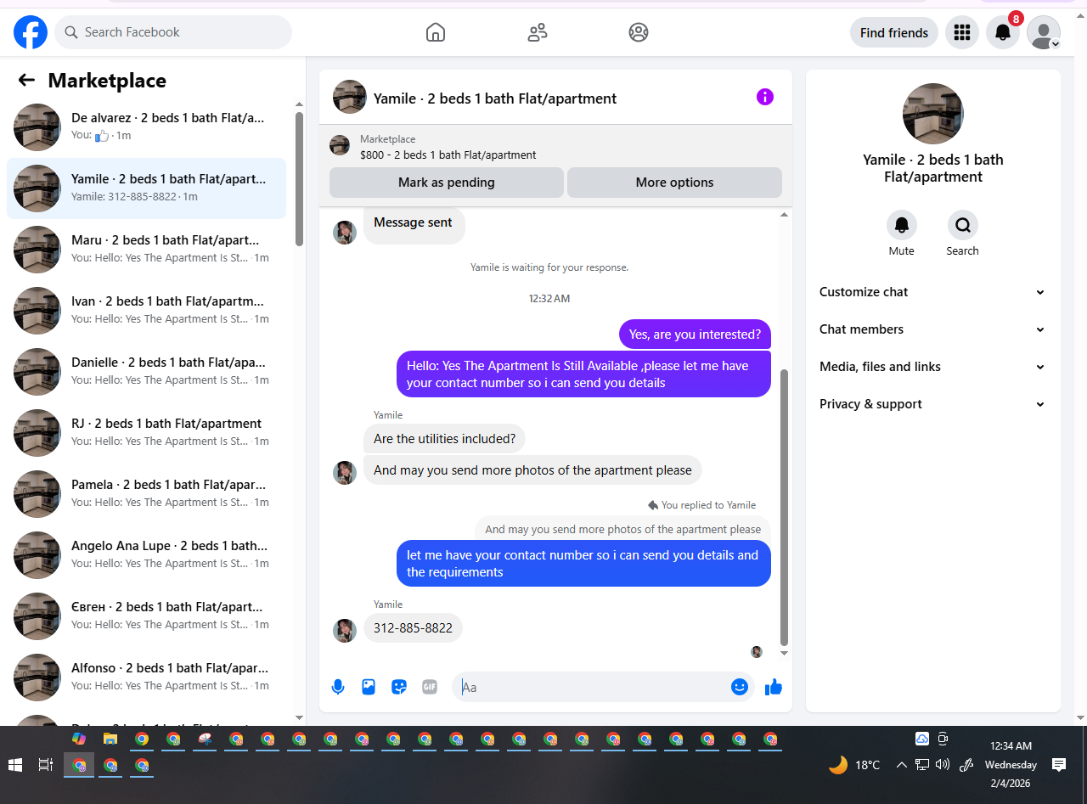Open Task View on taskbar

(46, 765)
